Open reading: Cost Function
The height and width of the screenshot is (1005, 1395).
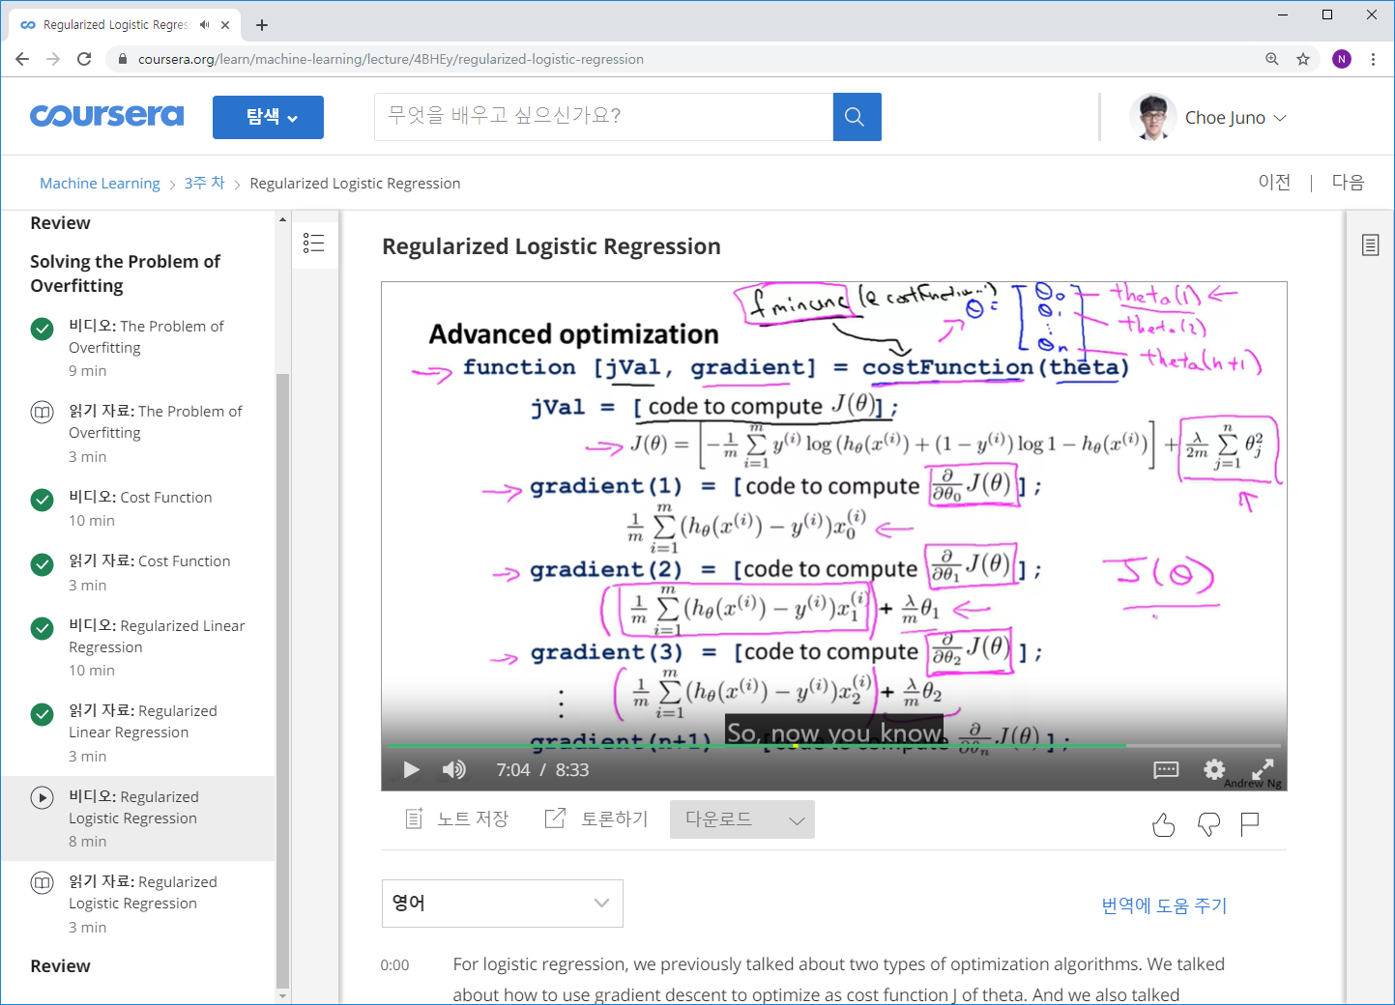pyautogui.click(x=138, y=572)
